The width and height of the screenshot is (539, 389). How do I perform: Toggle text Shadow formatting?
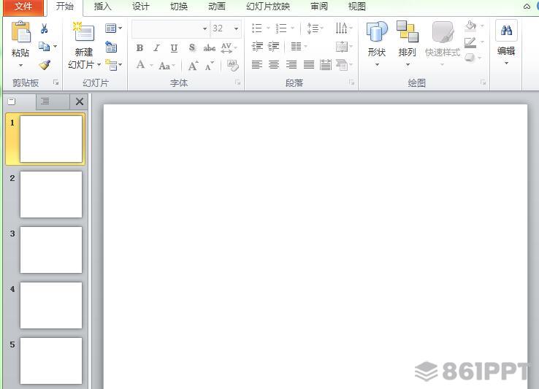192,47
